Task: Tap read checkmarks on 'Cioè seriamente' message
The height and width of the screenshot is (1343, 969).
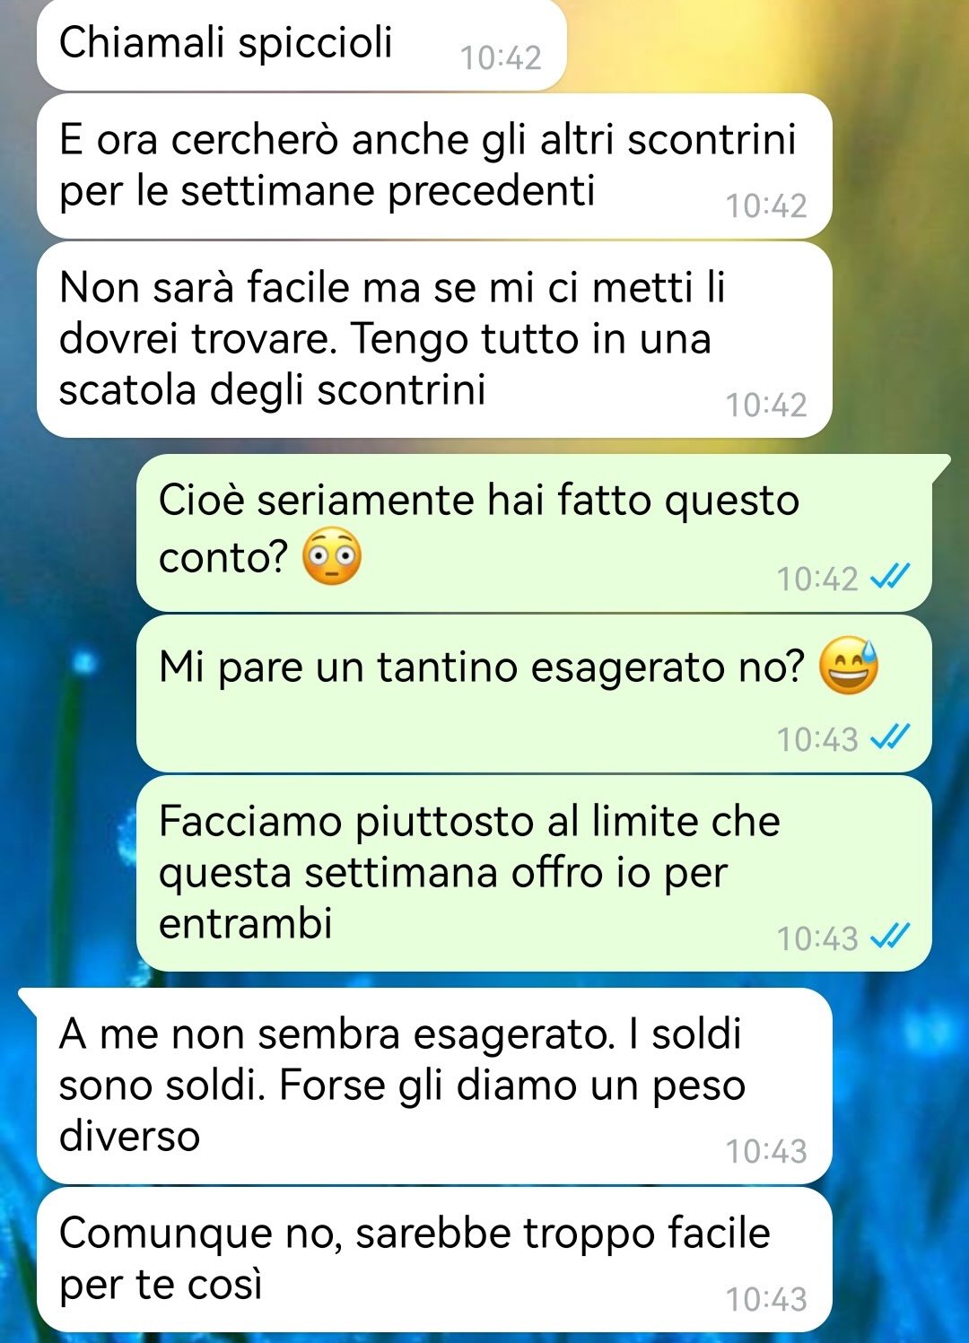Action: [x=891, y=577]
